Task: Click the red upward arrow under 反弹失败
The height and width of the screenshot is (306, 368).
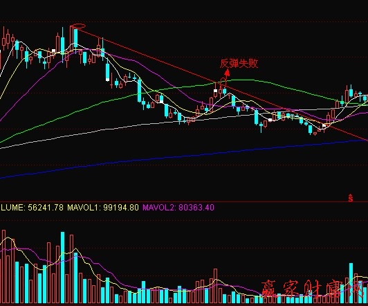Action: (227, 73)
